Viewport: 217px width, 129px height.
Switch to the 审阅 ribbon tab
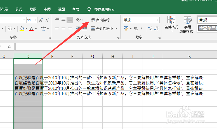click(47, 9)
